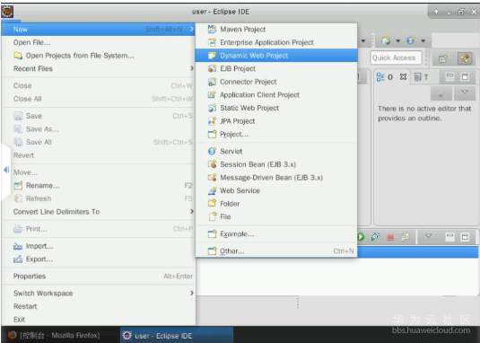
Task: Click the Folder icon in submenu
Action: tap(212, 203)
